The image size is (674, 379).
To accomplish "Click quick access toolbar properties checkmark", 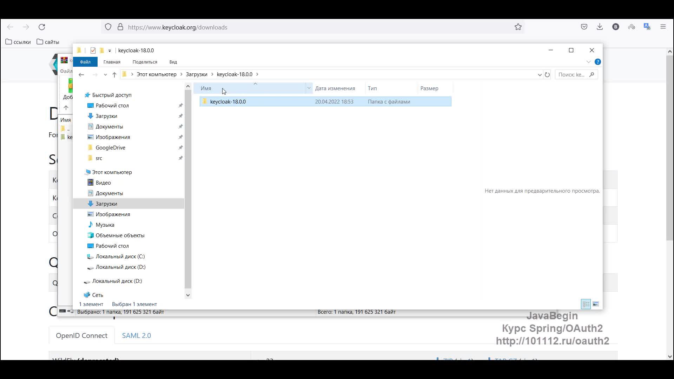I will coord(93,51).
